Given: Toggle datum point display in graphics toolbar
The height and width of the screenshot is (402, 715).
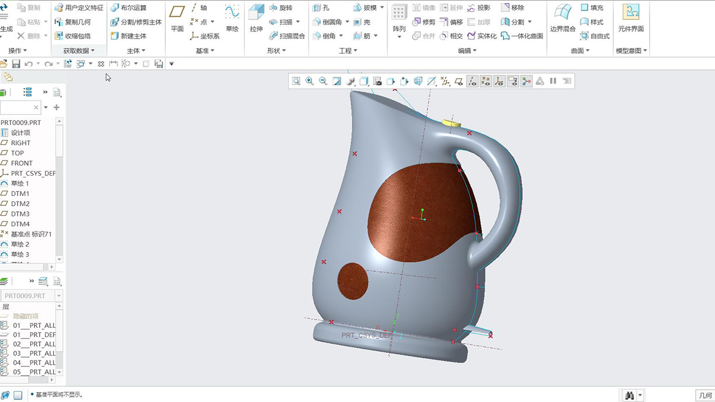Looking at the screenshot, I should [x=485, y=81].
